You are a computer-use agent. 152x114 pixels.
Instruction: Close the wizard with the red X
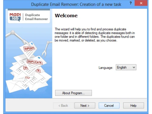(x=141, y=3)
